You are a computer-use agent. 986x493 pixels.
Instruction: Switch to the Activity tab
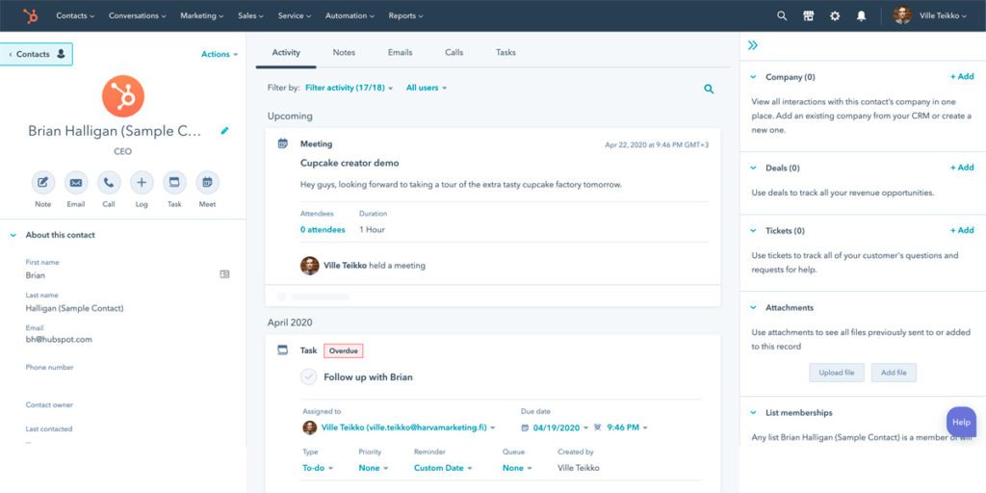(286, 53)
